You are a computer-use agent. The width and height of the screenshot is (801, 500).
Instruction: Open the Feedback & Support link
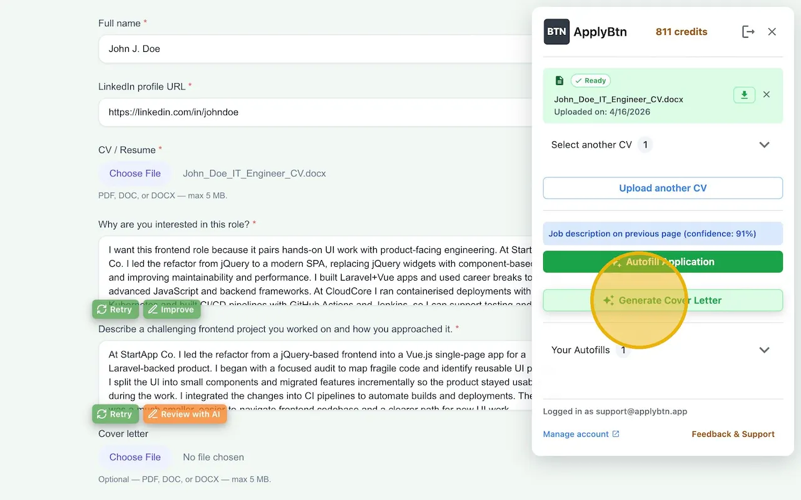pyautogui.click(x=733, y=434)
